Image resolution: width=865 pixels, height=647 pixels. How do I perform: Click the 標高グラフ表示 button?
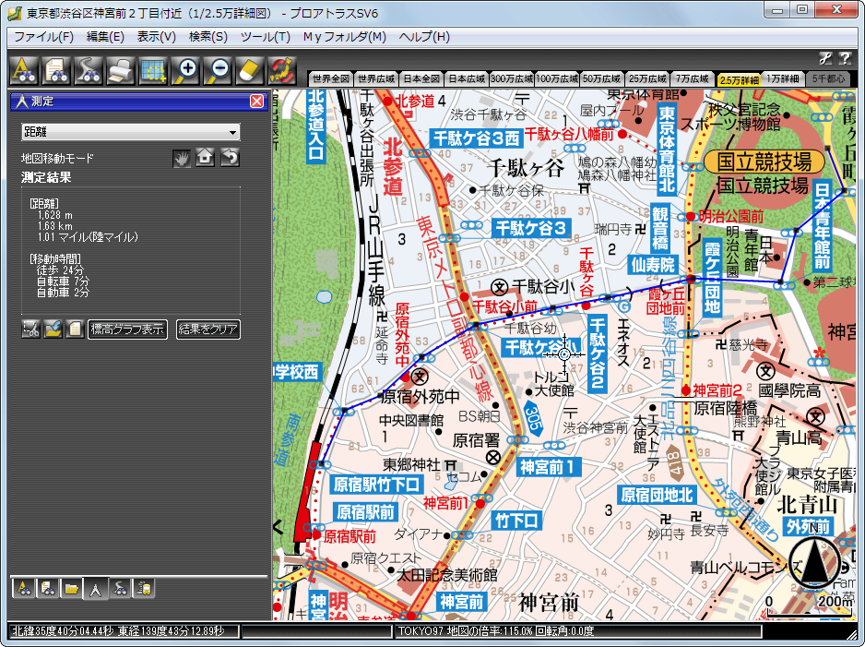click(x=127, y=329)
